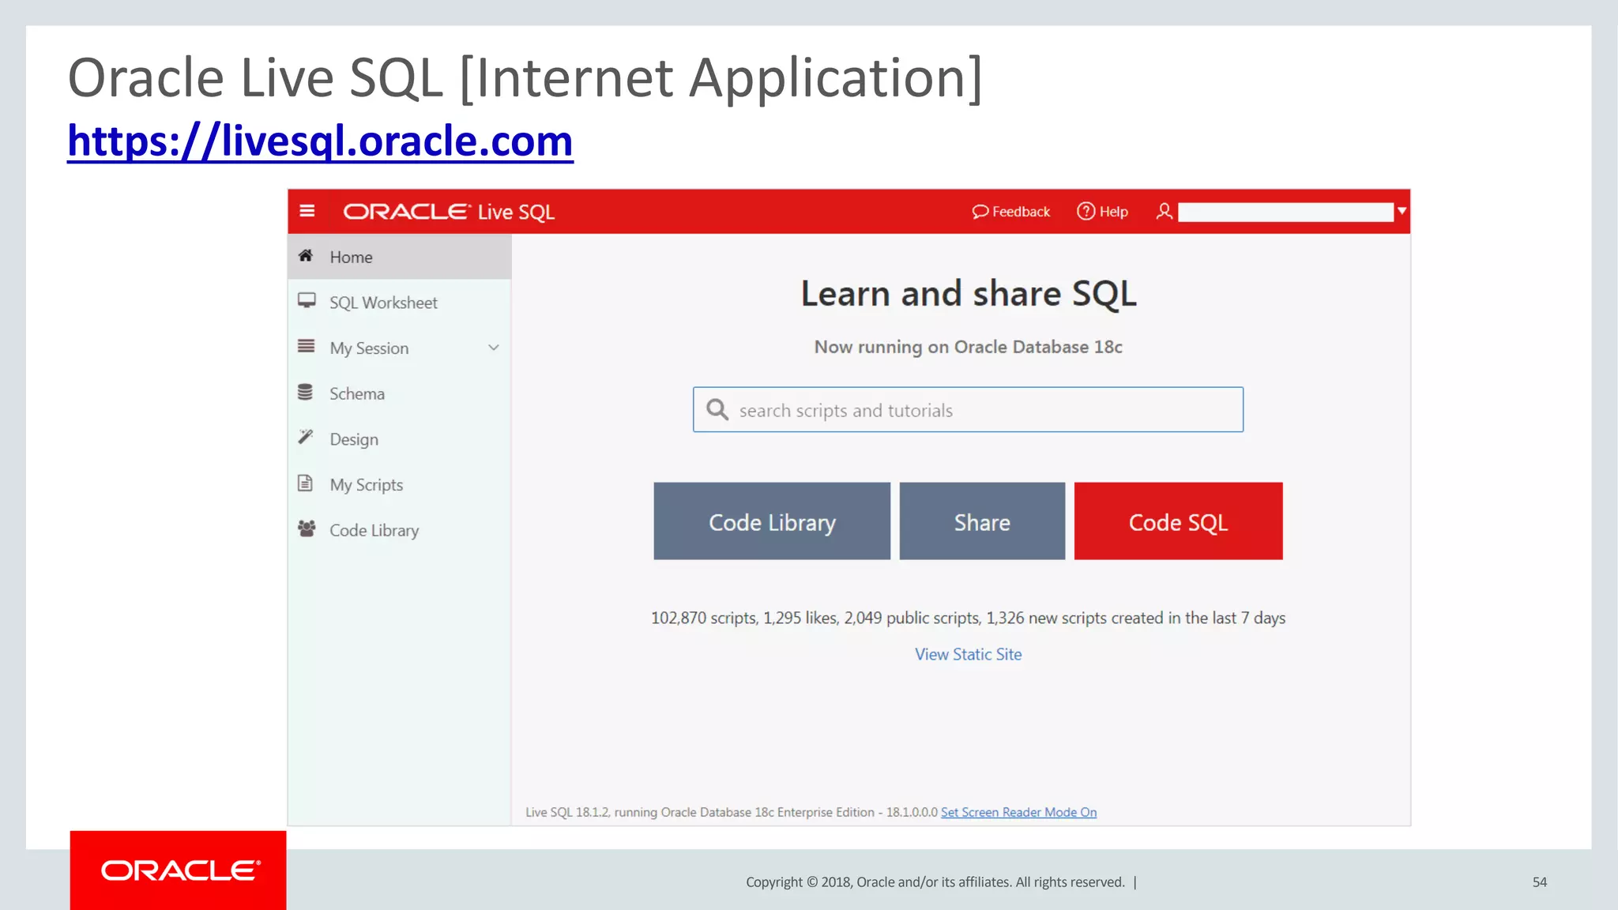Select Schema in sidebar
1618x910 pixels.
(400, 393)
